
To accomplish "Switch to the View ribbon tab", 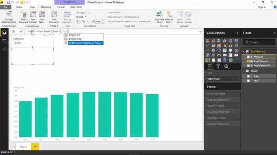I will [32, 7].
